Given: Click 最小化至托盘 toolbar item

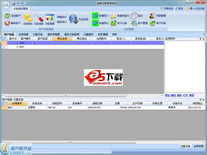Looking at the screenshot, I should pos(195,9).
